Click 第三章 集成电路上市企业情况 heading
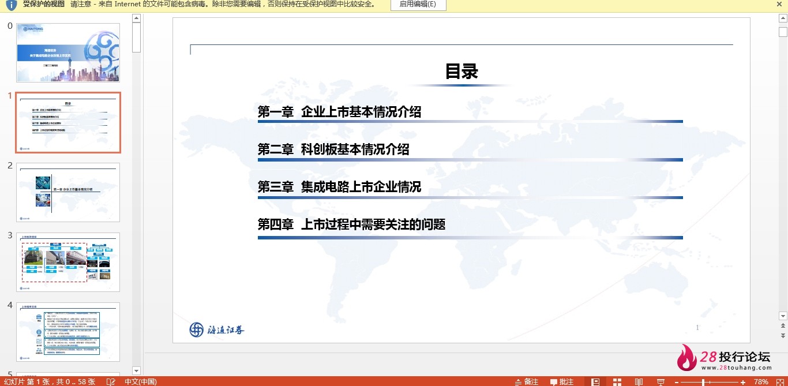The image size is (788, 386). click(339, 187)
